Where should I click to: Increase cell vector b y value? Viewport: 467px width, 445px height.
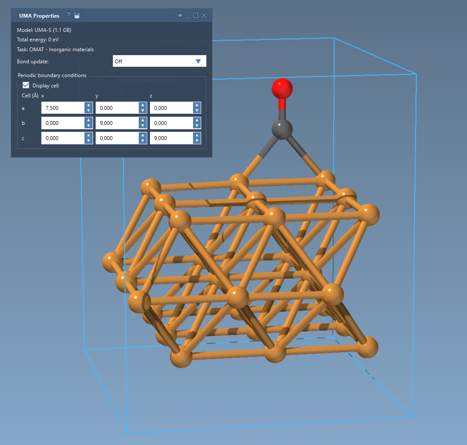(143, 120)
